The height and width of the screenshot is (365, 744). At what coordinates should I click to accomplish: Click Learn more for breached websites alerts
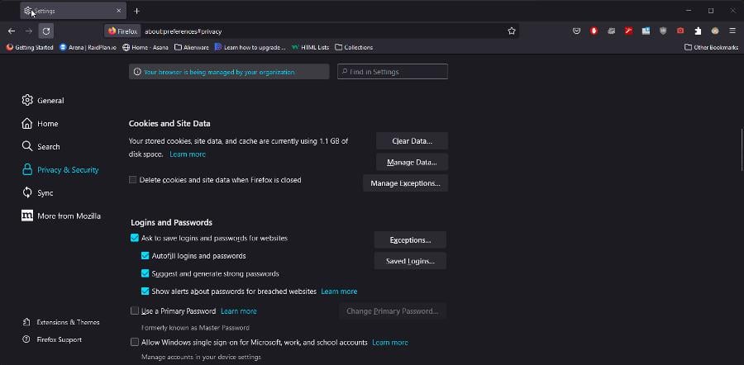339,291
